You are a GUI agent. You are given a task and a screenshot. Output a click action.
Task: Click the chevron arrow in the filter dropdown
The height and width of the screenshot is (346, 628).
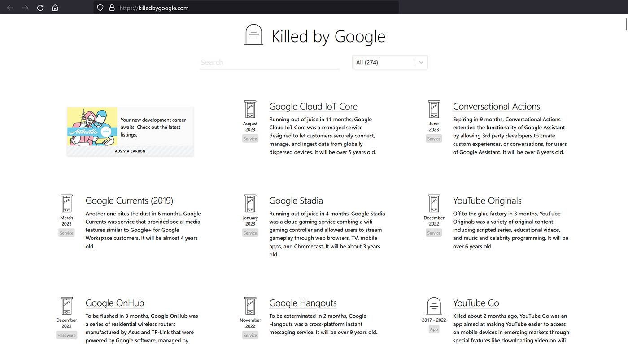coord(421,62)
